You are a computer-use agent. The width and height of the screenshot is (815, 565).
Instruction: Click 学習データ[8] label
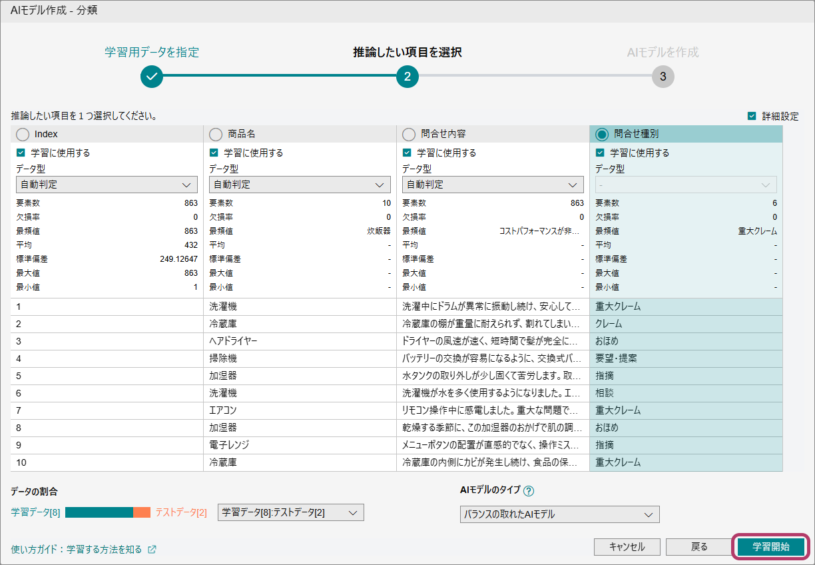tap(36, 512)
